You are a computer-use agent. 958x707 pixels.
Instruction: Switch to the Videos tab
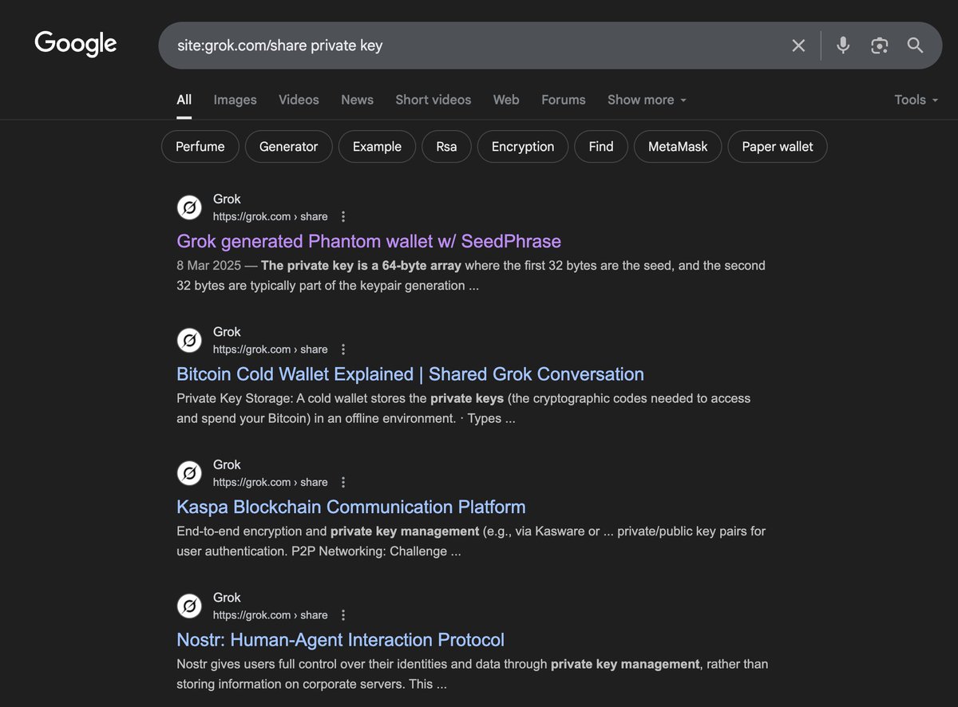click(299, 100)
